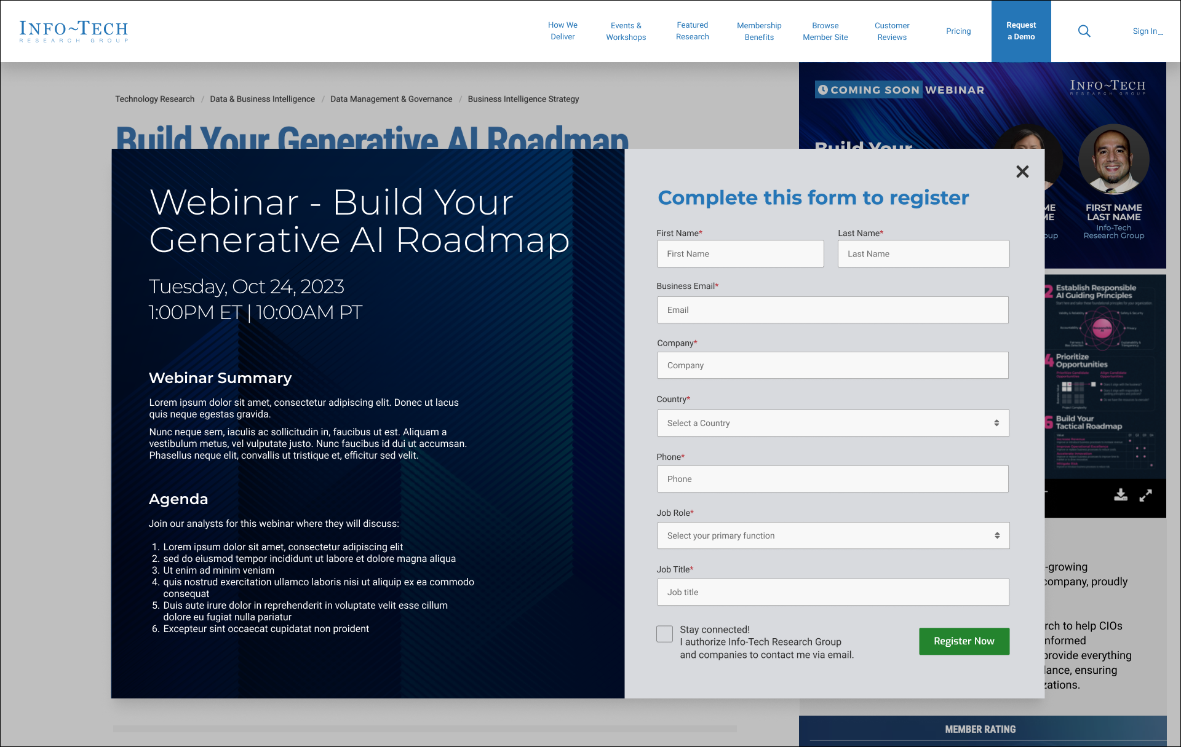Click the search magnifier icon in header
Viewport: 1181px width, 747px height.
[1084, 31]
